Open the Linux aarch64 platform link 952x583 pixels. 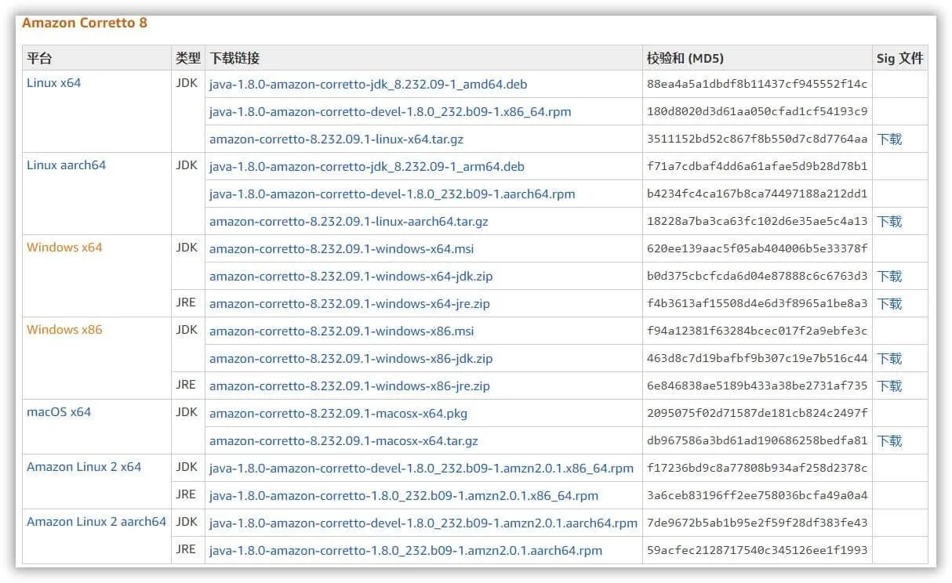(66, 165)
